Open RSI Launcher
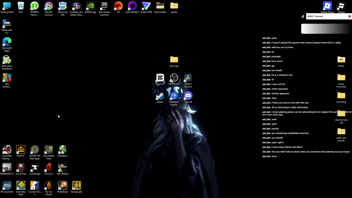Image resolution: width=352 pixels, height=198 pixels. coord(7,187)
